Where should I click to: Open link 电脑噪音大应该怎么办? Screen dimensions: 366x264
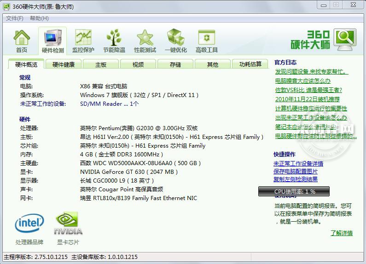[x=303, y=80]
